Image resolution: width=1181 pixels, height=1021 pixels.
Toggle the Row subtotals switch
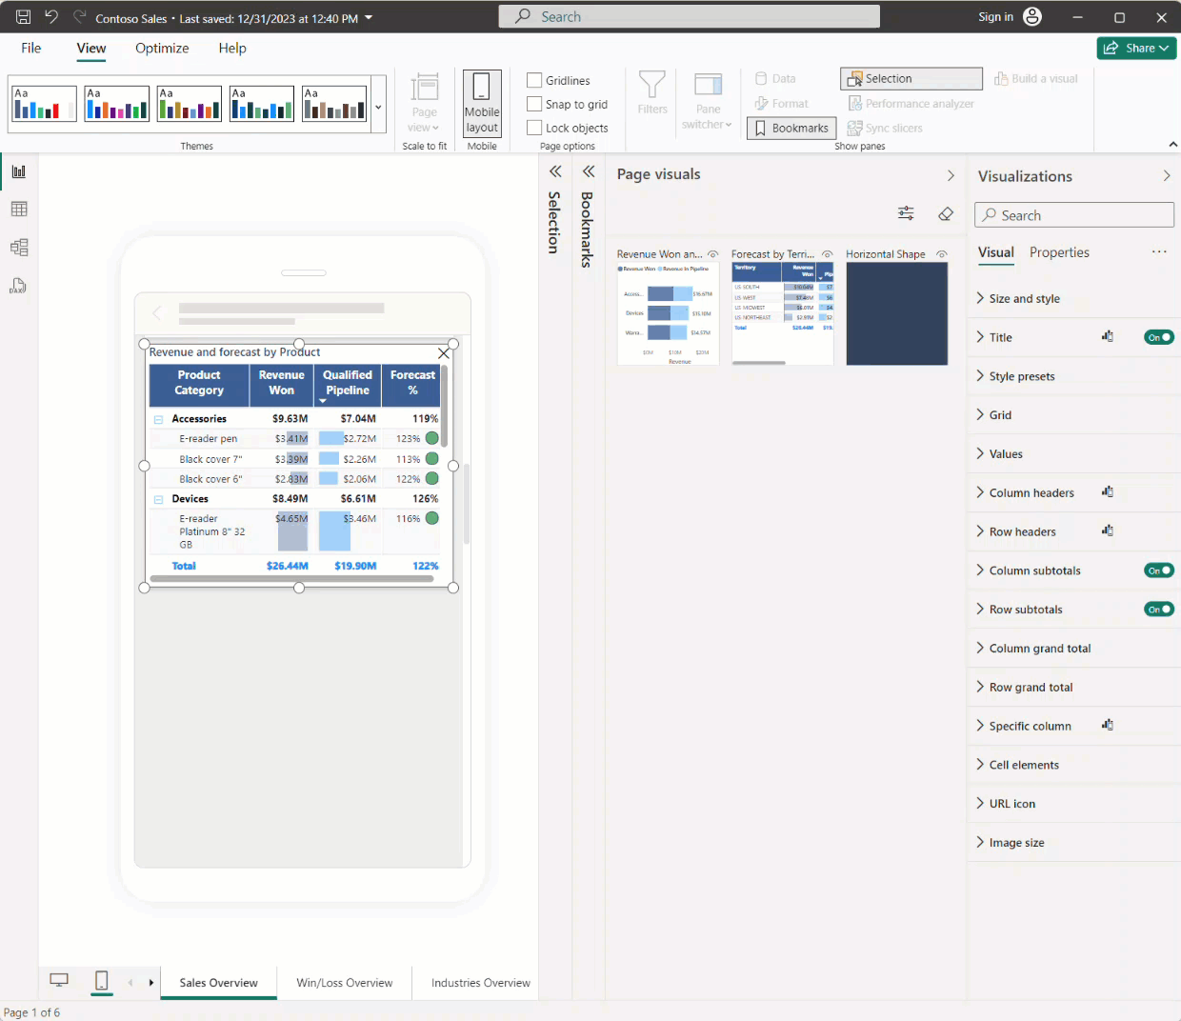tap(1159, 610)
